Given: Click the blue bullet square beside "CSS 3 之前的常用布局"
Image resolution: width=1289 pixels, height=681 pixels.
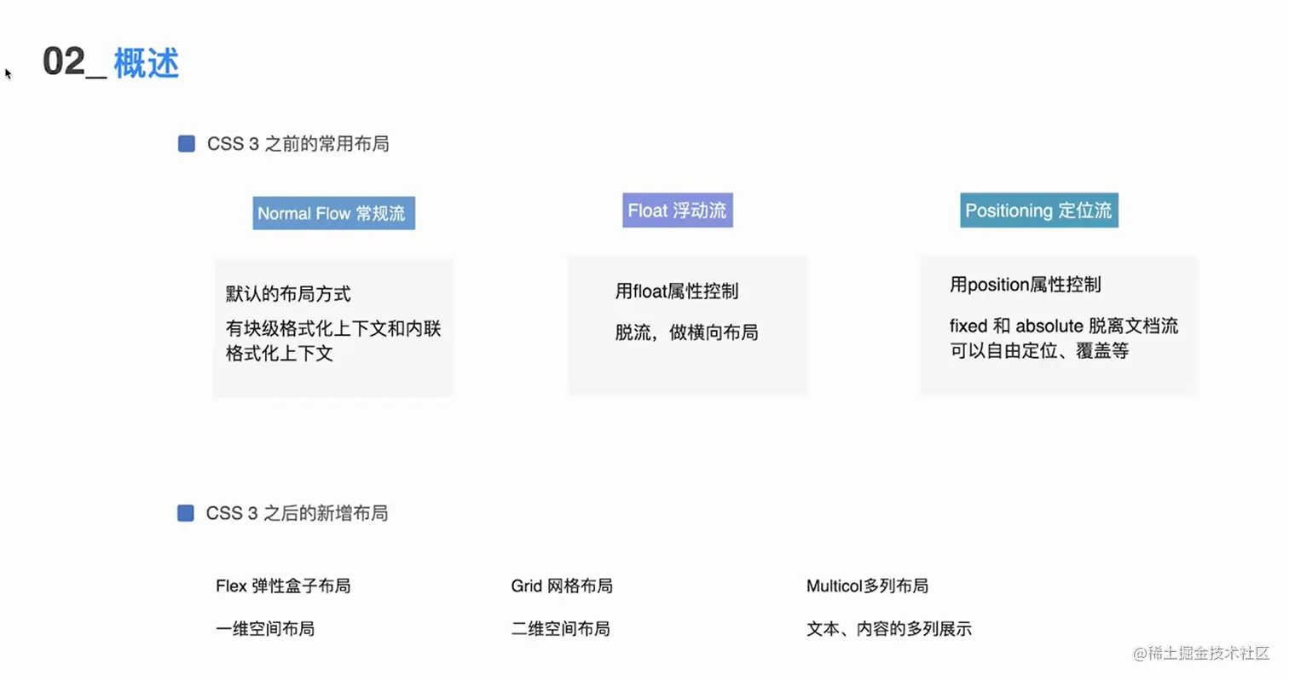Looking at the screenshot, I should [x=187, y=144].
